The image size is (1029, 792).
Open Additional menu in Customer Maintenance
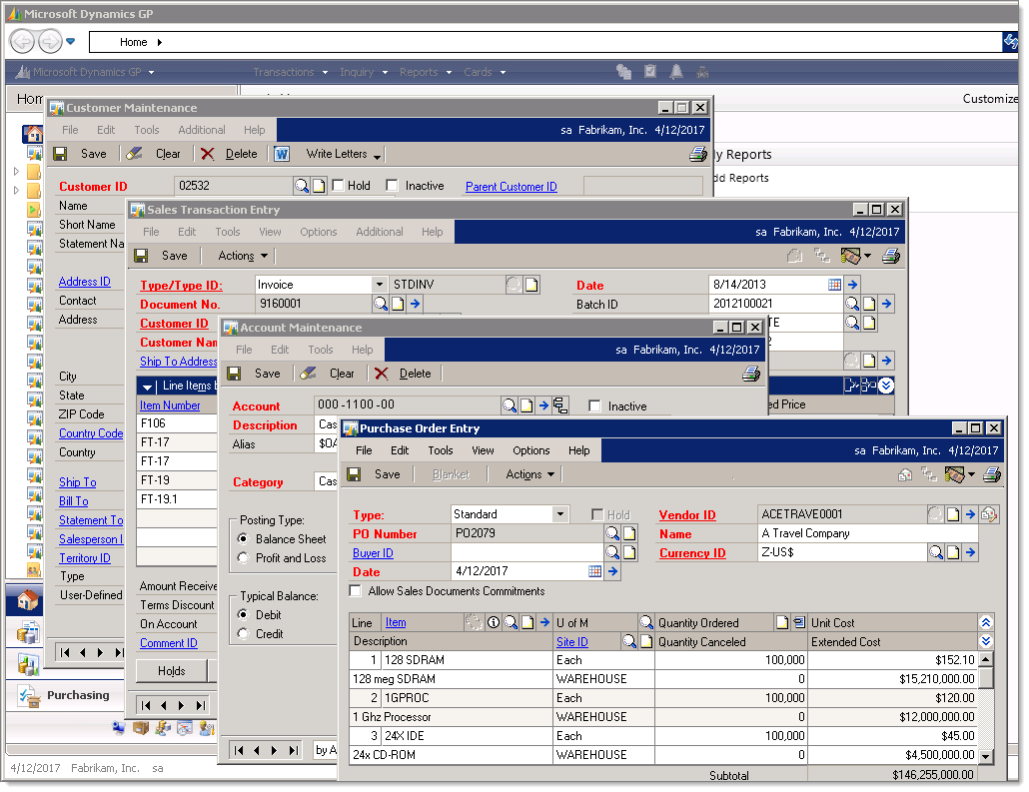[202, 129]
